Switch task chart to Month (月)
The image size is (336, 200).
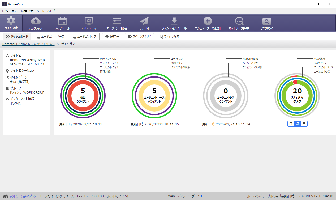tap(304, 124)
